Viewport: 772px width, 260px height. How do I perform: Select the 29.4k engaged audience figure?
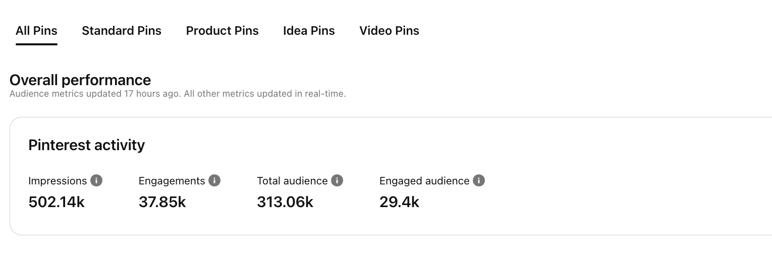click(399, 202)
